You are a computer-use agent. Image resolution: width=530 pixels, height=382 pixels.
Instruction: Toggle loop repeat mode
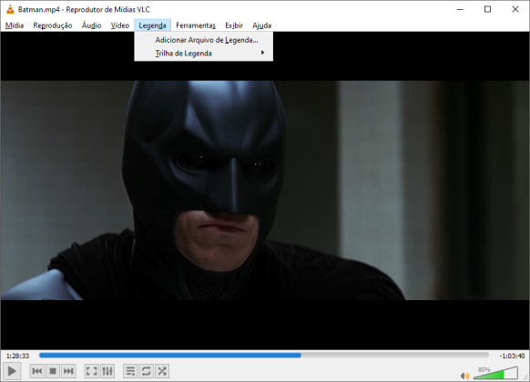click(x=146, y=371)
